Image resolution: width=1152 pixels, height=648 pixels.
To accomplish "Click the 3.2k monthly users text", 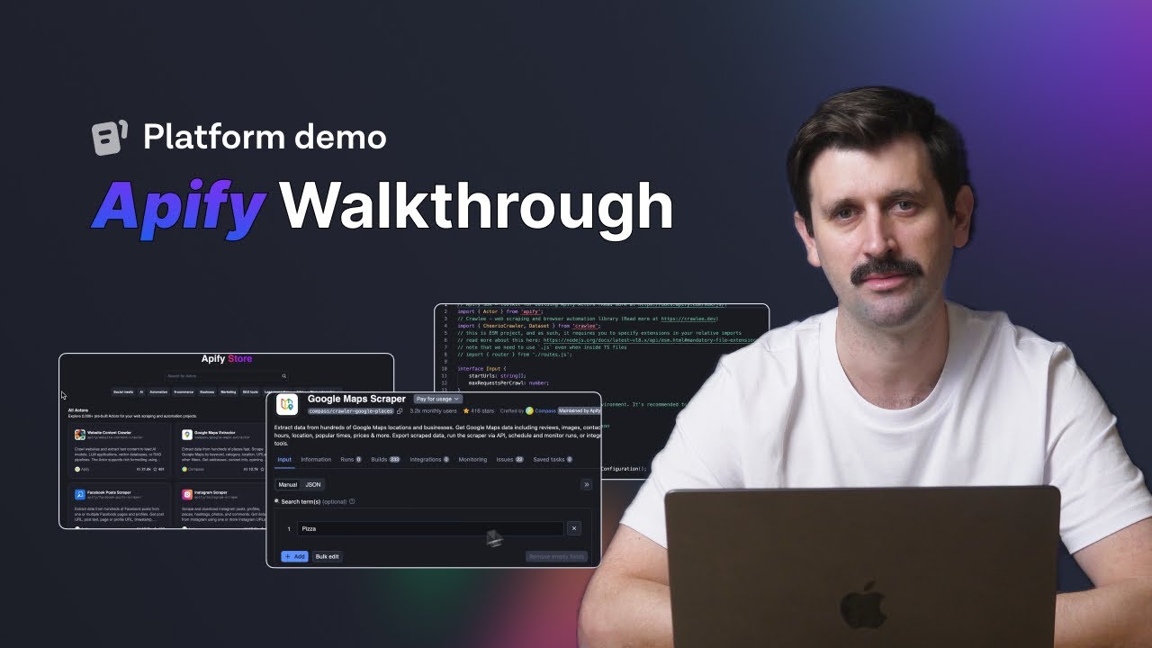I will click(x=434, y=411).
